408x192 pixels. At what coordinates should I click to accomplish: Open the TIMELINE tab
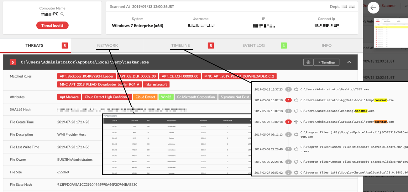click(180, 45)
